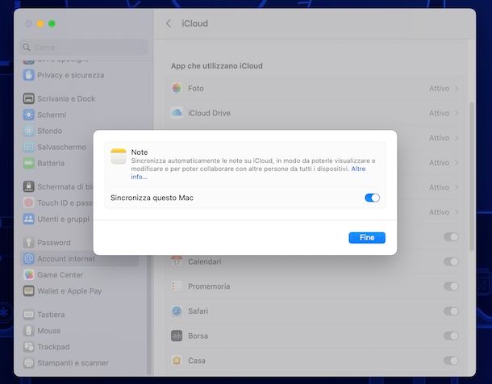
Task: Click the Fine button
Action: 367,237
